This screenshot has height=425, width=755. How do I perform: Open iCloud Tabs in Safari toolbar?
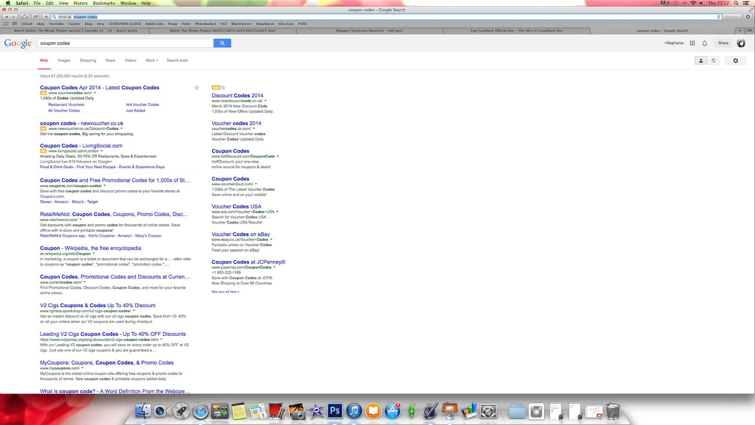coord(25,17)
